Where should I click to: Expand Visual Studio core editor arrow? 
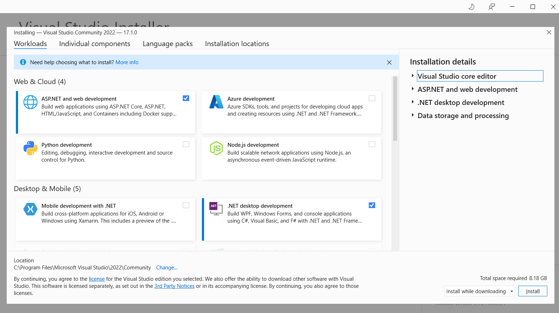pos(413,76)
